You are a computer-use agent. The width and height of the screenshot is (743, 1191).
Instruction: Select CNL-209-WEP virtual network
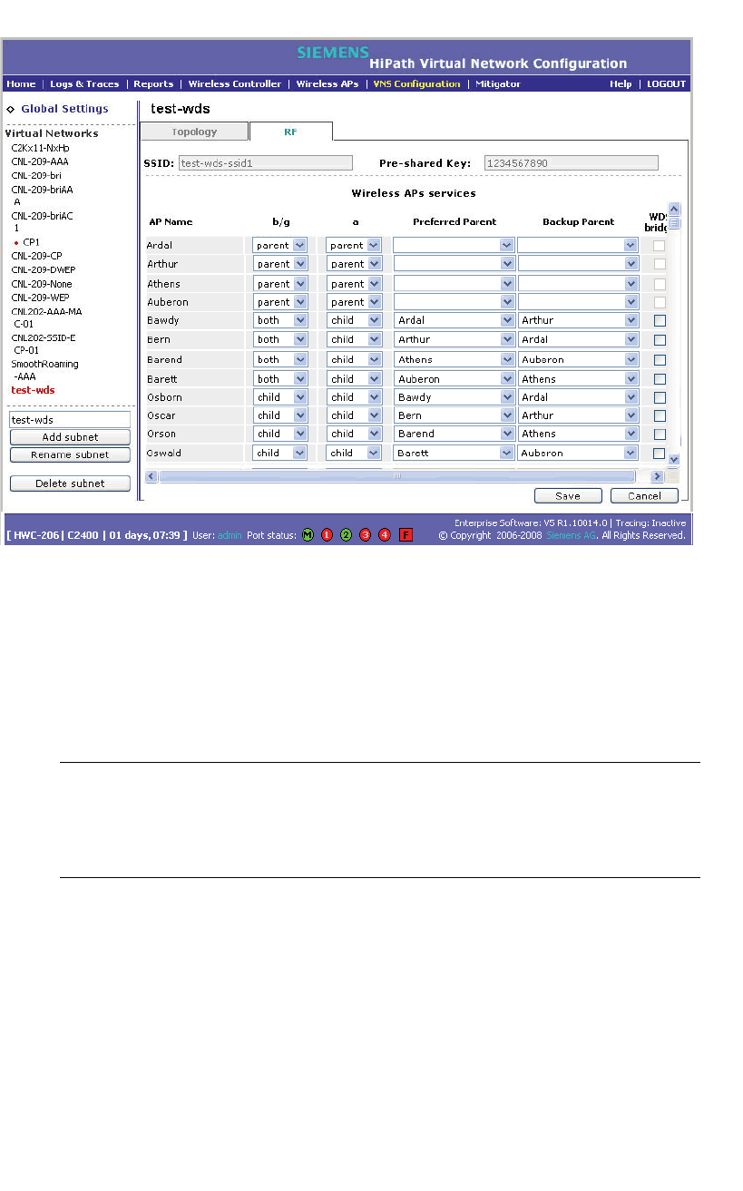pyautogui.click(x=40, y=298)
